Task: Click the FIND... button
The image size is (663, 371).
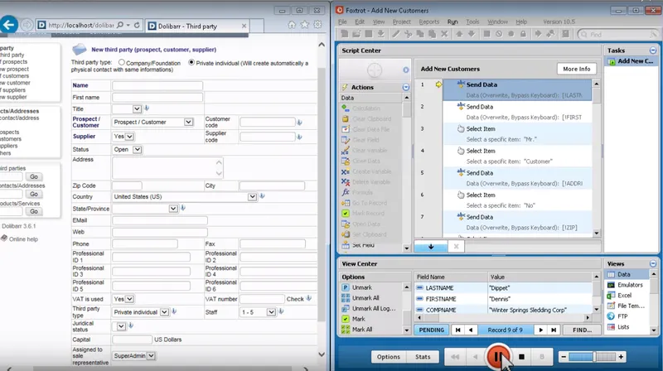Action: point(582,330)
